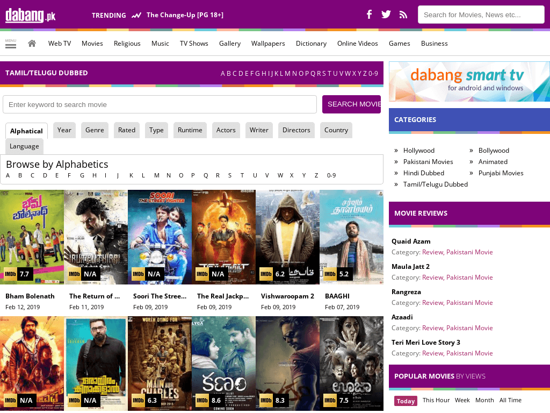Click the dabang.pk logo

31,15
